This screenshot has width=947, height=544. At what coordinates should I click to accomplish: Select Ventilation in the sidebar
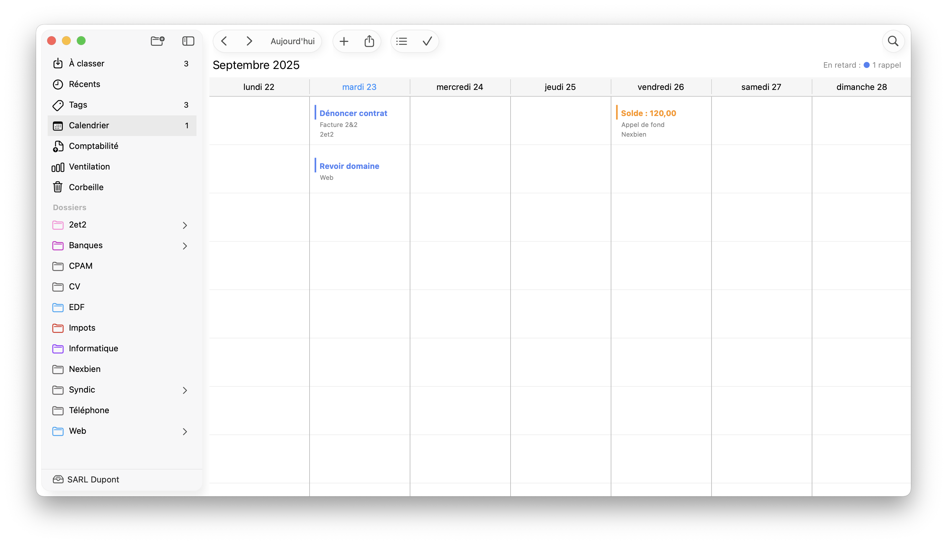(89, 167)
